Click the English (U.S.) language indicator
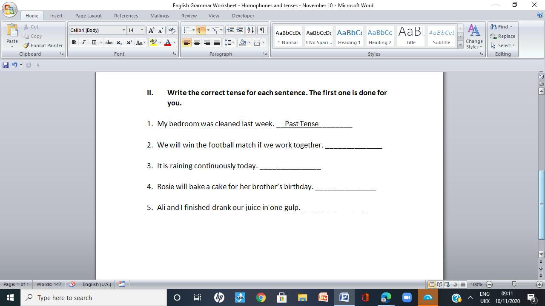545x306 pixels. coord(97,284)
